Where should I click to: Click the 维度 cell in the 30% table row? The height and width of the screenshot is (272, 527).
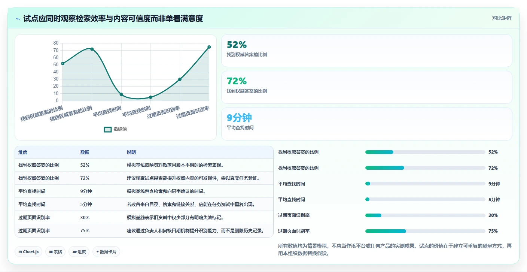pos(34,218)
